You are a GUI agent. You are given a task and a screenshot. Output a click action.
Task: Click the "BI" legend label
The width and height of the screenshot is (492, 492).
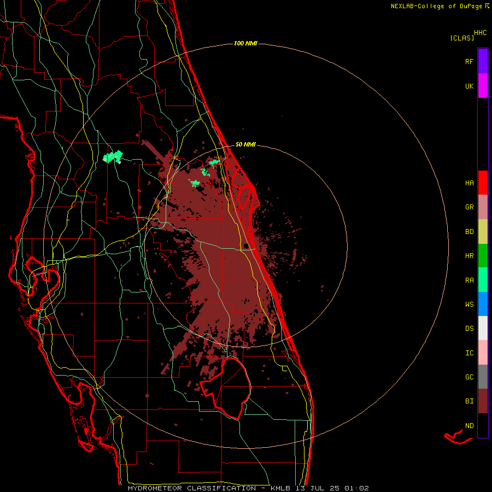[469, 401]
